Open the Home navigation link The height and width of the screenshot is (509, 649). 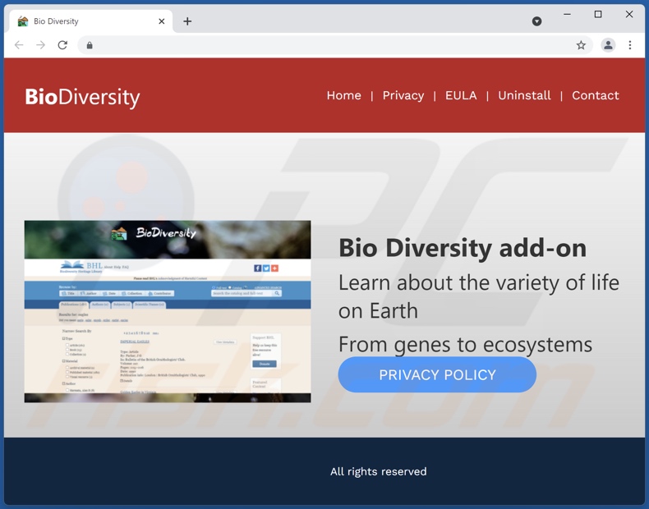click(343, 95)
